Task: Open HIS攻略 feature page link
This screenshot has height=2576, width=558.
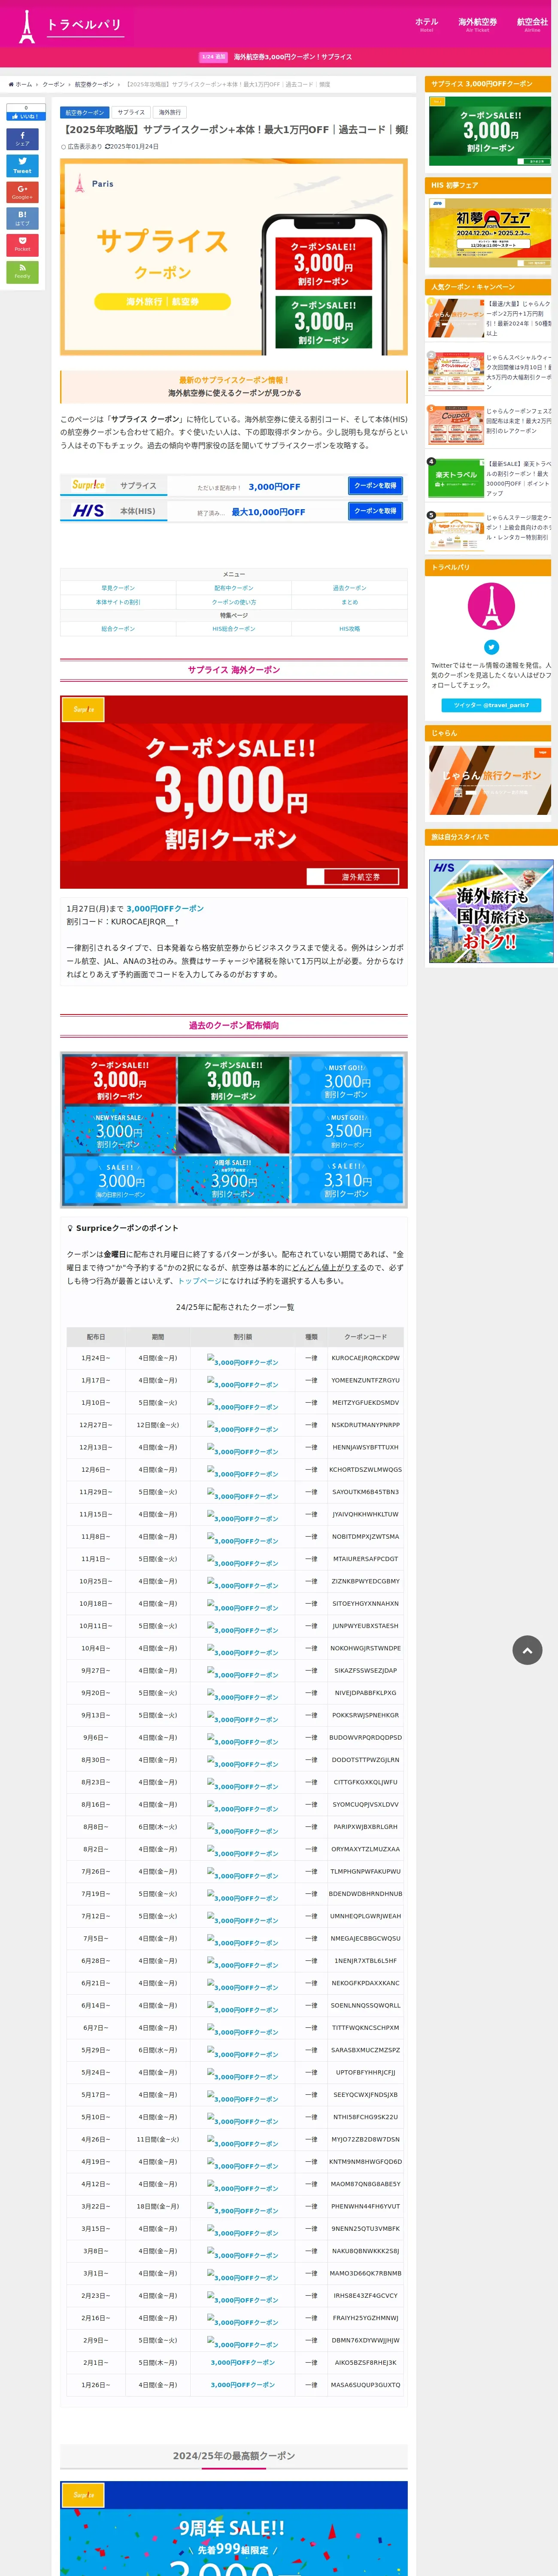Action: pos(349,629)
